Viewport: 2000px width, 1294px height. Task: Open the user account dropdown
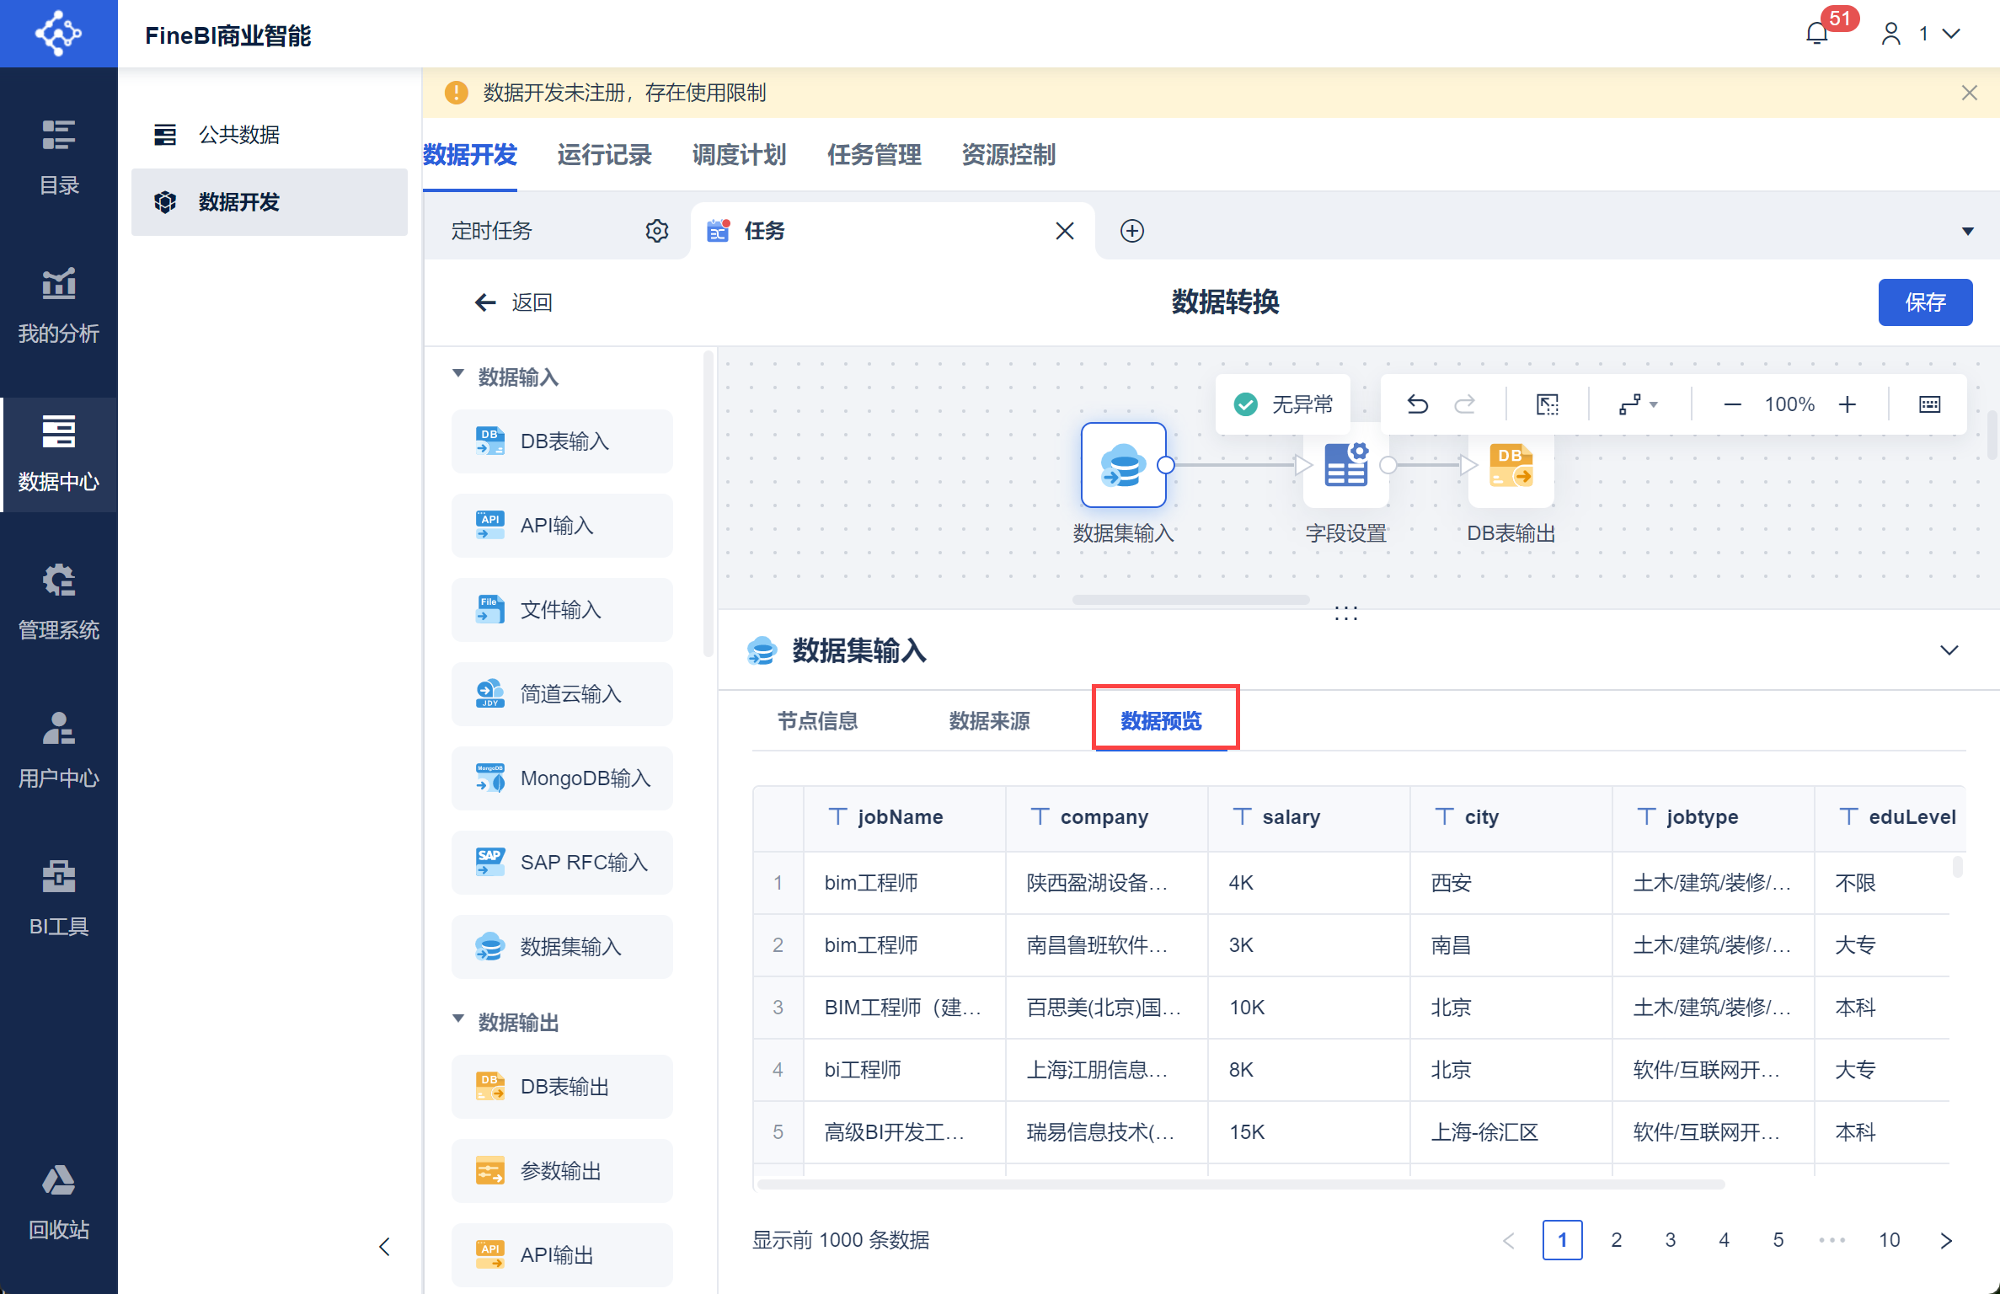(1920, 34)
